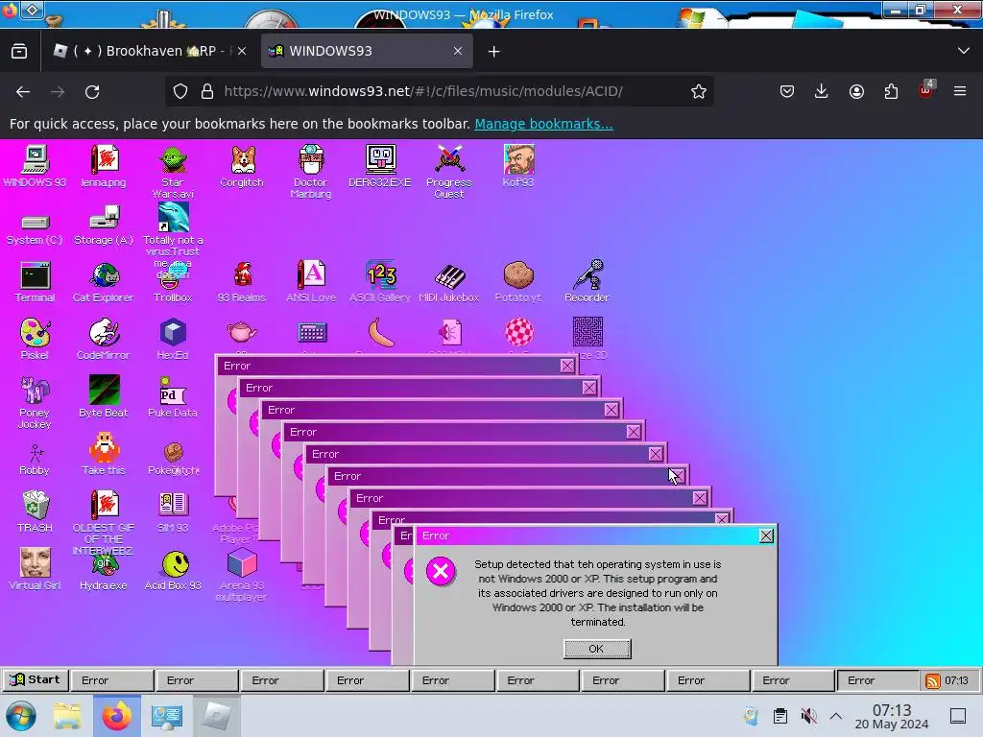Launch CodeMirror icon

[104, 339]
